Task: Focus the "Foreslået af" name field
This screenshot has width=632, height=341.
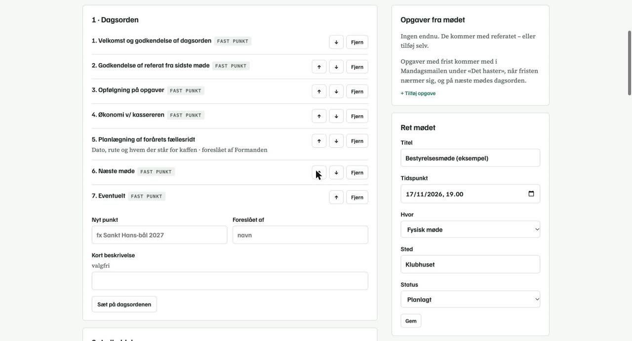Action: pos(300,235)
